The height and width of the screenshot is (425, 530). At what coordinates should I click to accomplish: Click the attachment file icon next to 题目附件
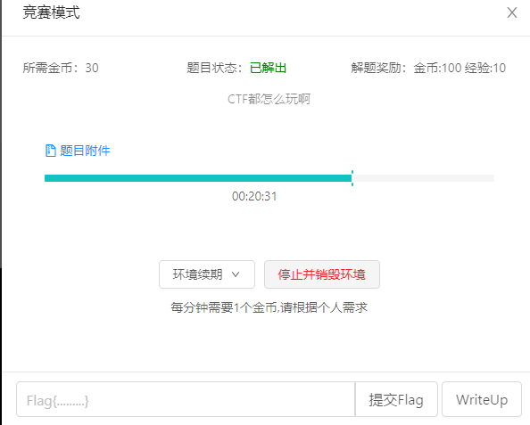tap(50, 151)
